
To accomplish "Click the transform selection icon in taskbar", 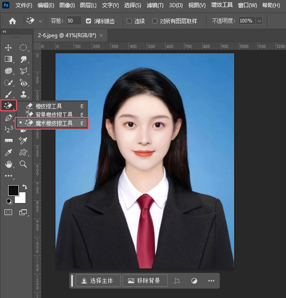I will tap(177, 281).
